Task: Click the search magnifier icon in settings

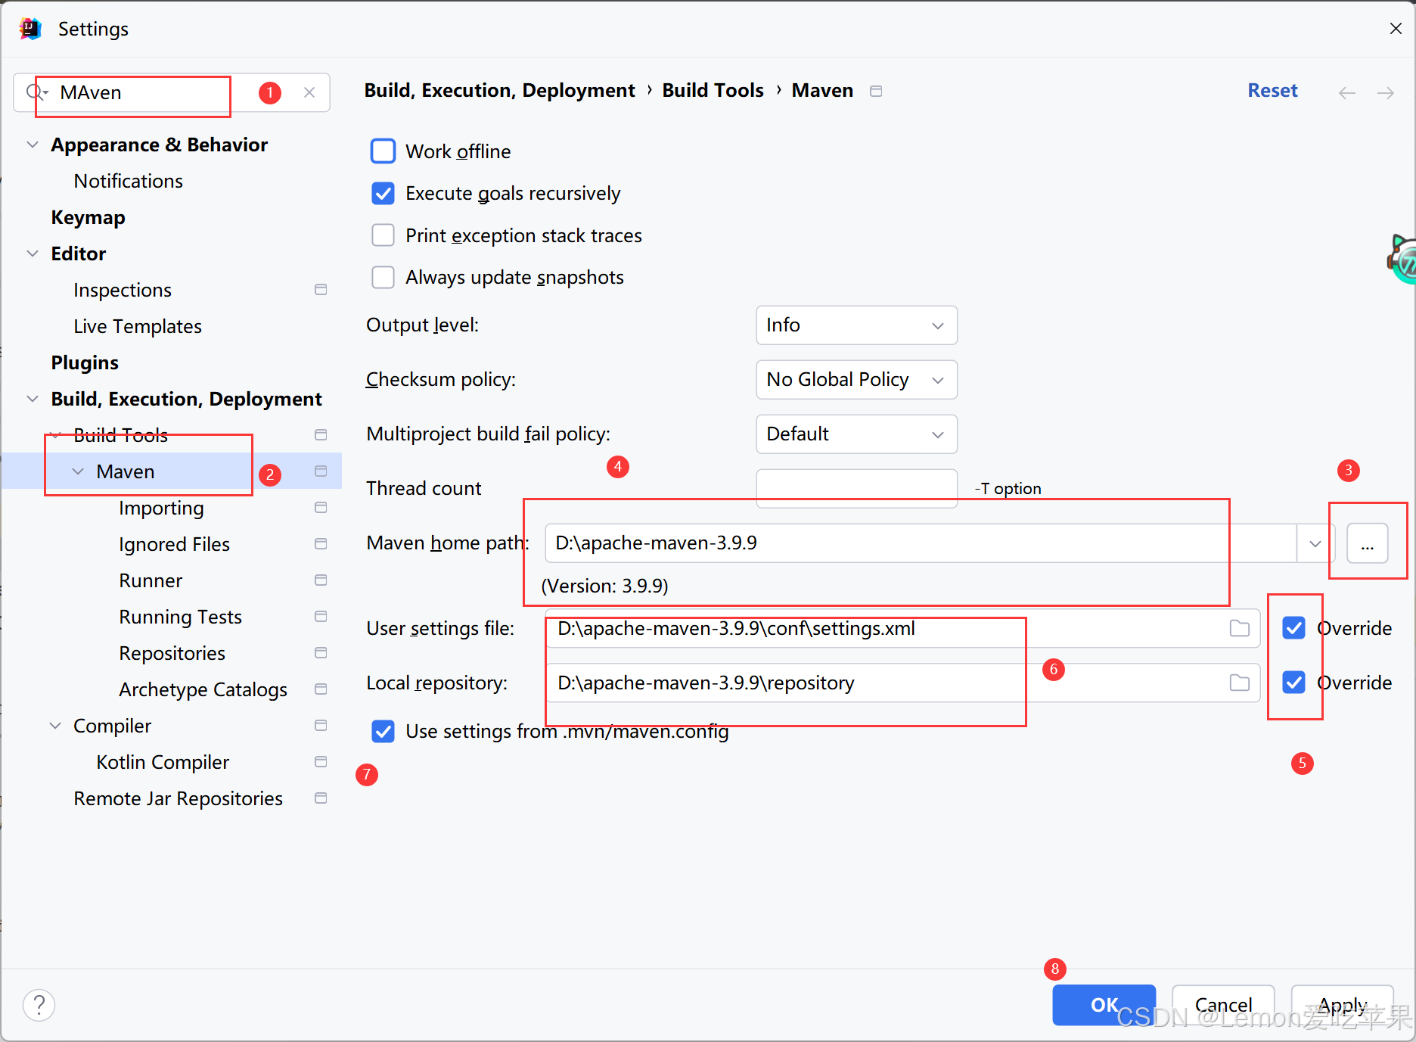Action: pos(36,92)
